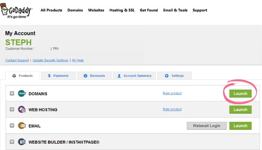Switch to the Products tab

coord(22,76)
